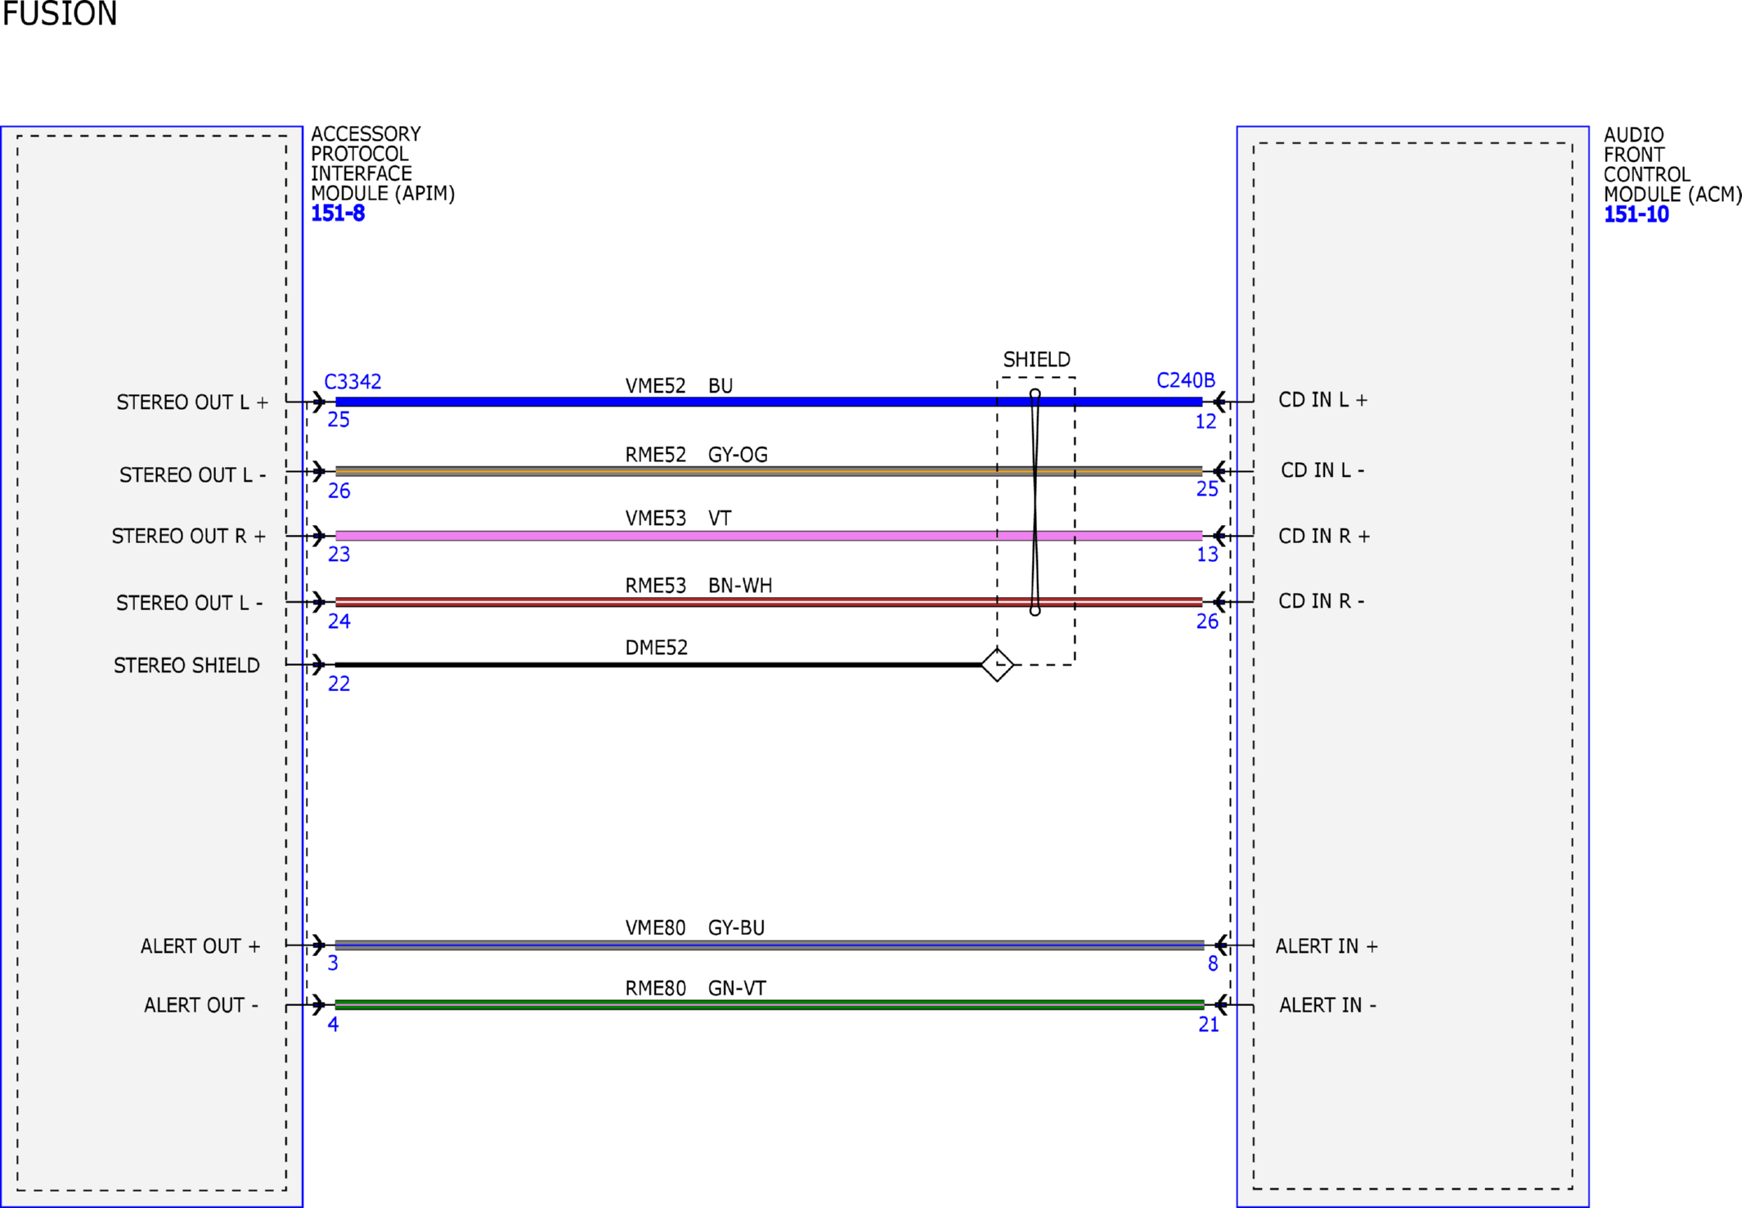Select connector label C240B

1185,380
